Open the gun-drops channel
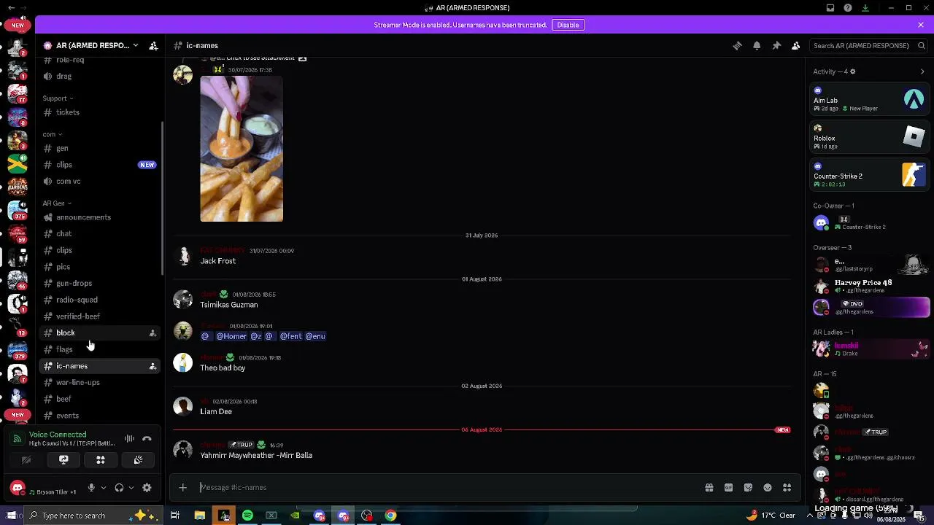934x525 pixels. click(99, 283)
